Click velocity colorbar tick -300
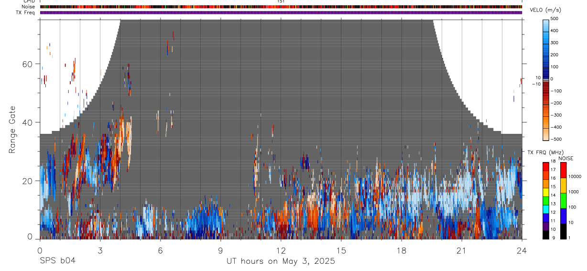 pyautogui.click(x=557, y=115)
